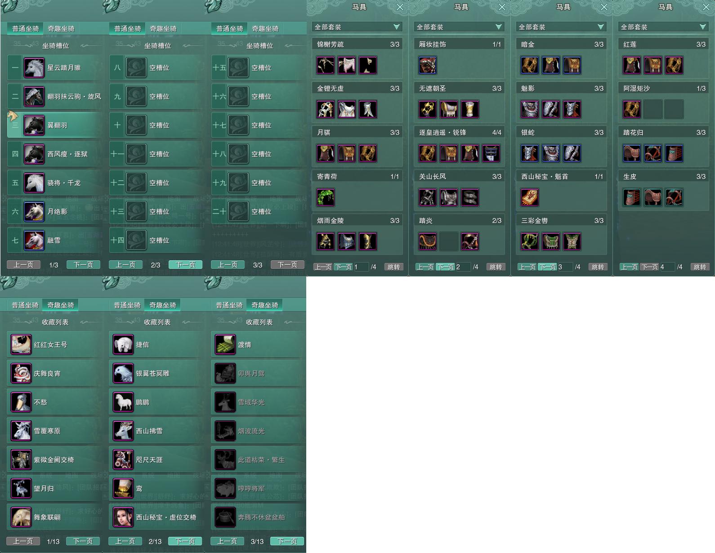Click 跳转 button on tack page 1 panel
Screen dimensions: 715x553
(393, 267)
